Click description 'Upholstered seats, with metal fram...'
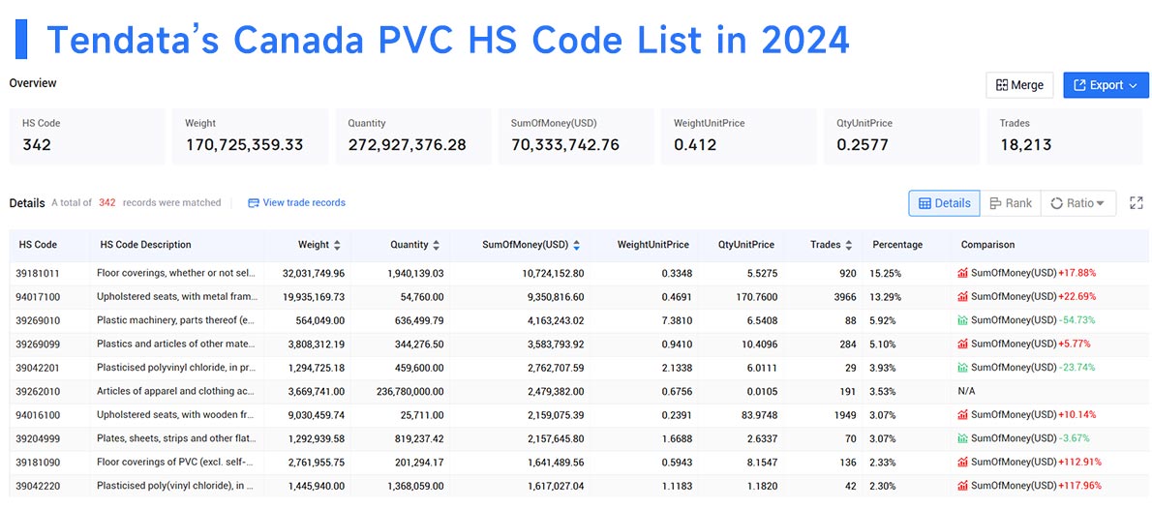Screen dimensions: 1152x509 coord(177,297)
